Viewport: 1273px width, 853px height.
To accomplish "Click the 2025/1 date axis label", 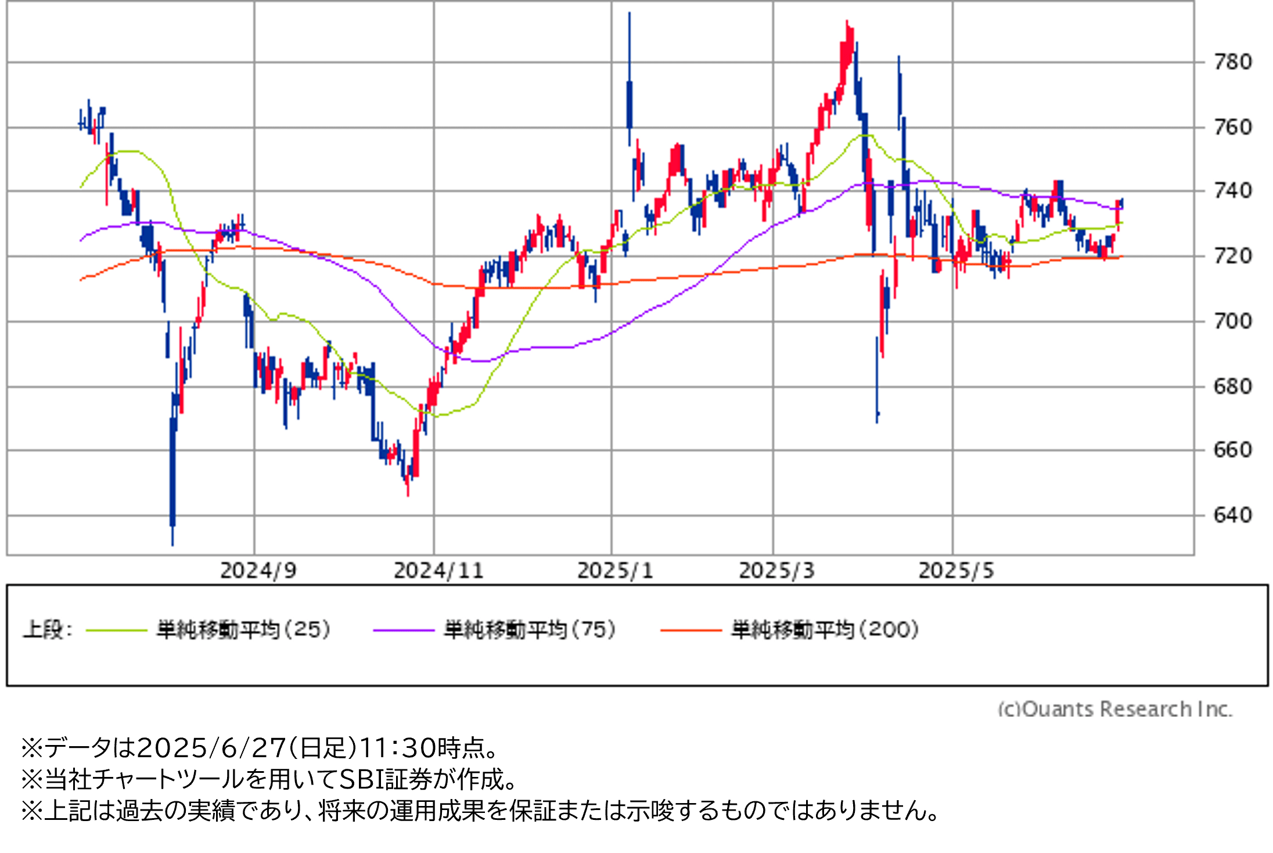I will point(615,571).
